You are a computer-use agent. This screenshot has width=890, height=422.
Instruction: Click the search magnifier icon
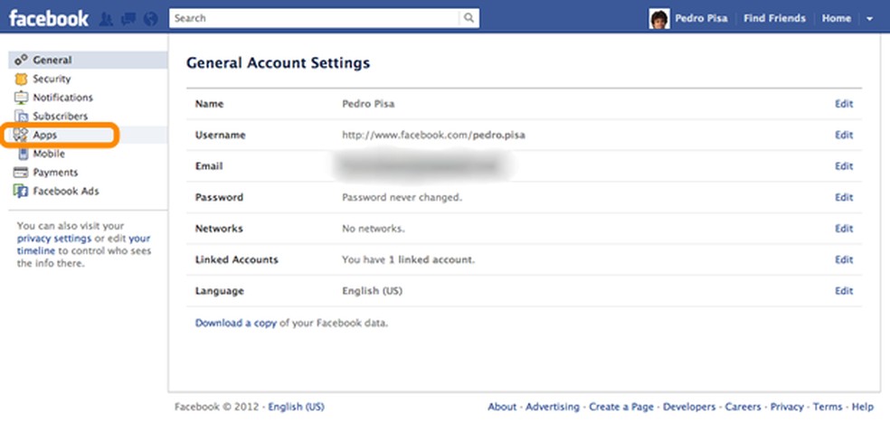469,18
